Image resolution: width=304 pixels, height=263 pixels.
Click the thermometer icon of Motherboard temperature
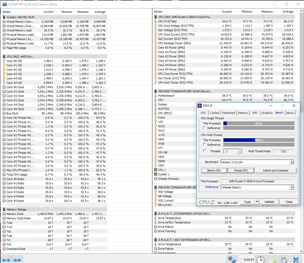[x=156, y=96]
